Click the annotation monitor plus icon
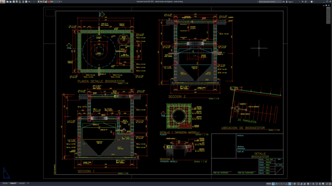The width and height of the screenshot is (332, 186). [x=313, y=184]
